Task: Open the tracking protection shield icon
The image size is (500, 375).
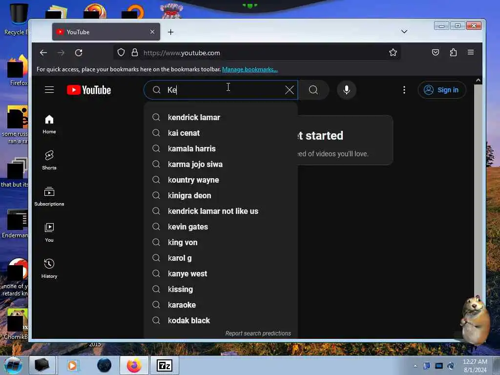Action: click(121, 52)
